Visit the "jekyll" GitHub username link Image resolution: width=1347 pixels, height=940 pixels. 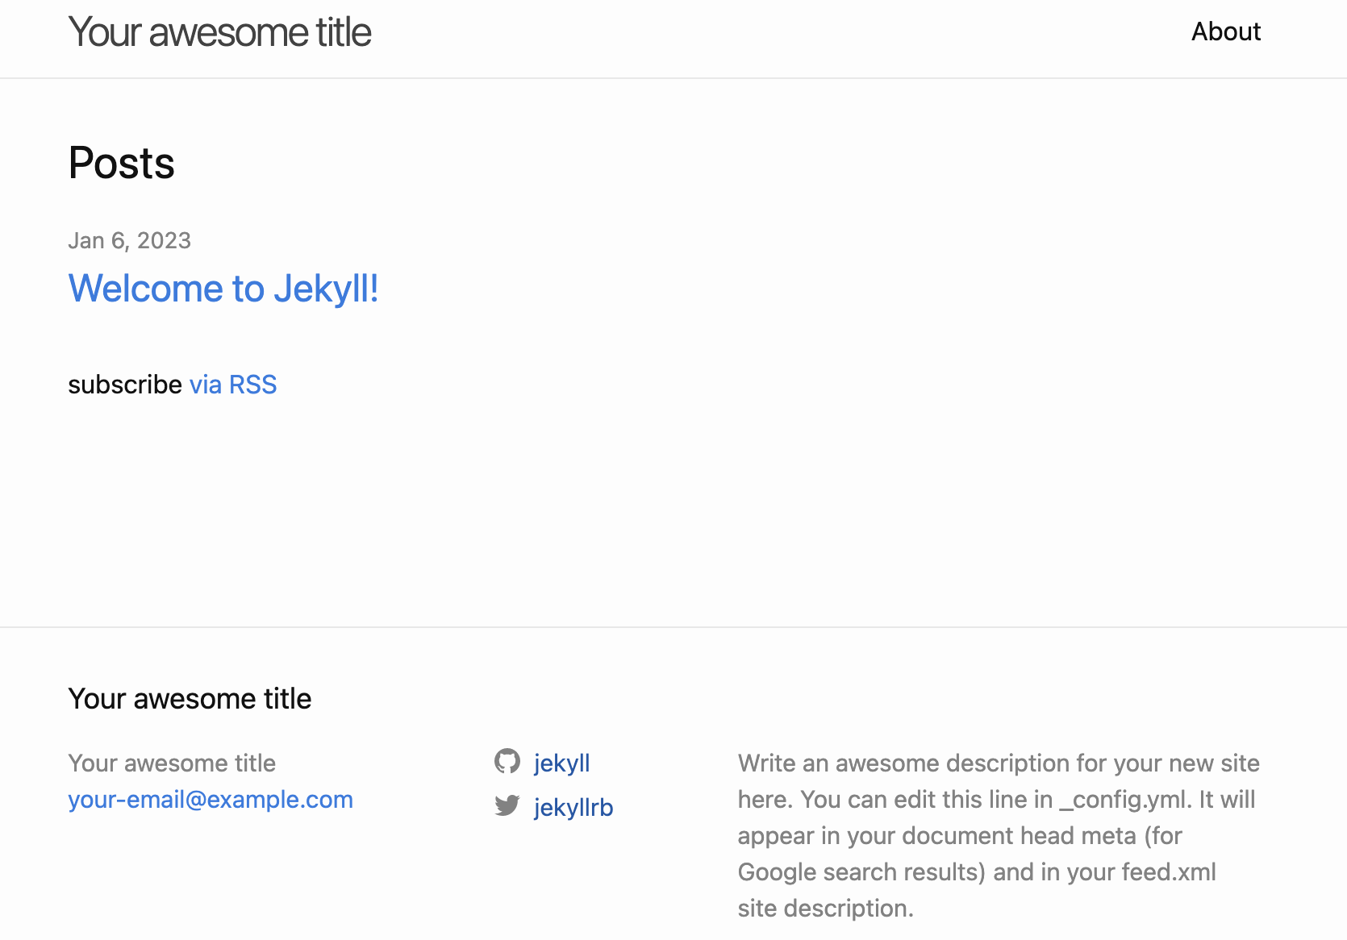[x=561, y=763]
